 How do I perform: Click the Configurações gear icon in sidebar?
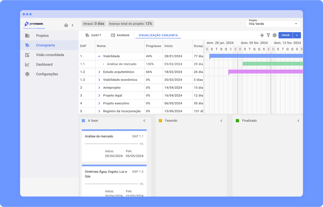(x=27, y=74)
